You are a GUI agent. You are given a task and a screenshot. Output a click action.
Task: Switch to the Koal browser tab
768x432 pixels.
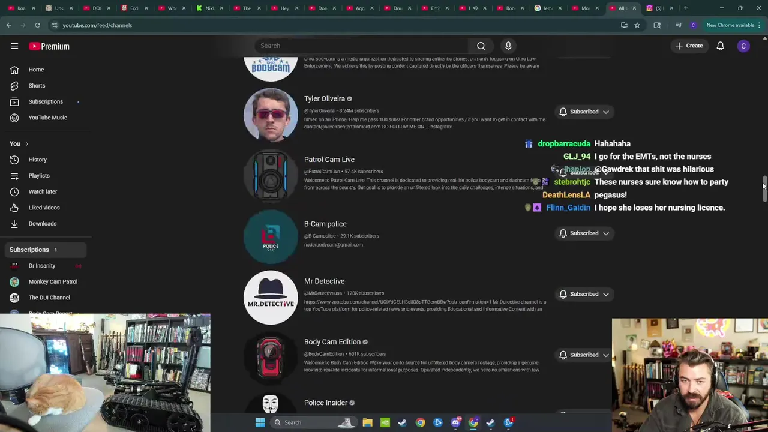point(20,8)
